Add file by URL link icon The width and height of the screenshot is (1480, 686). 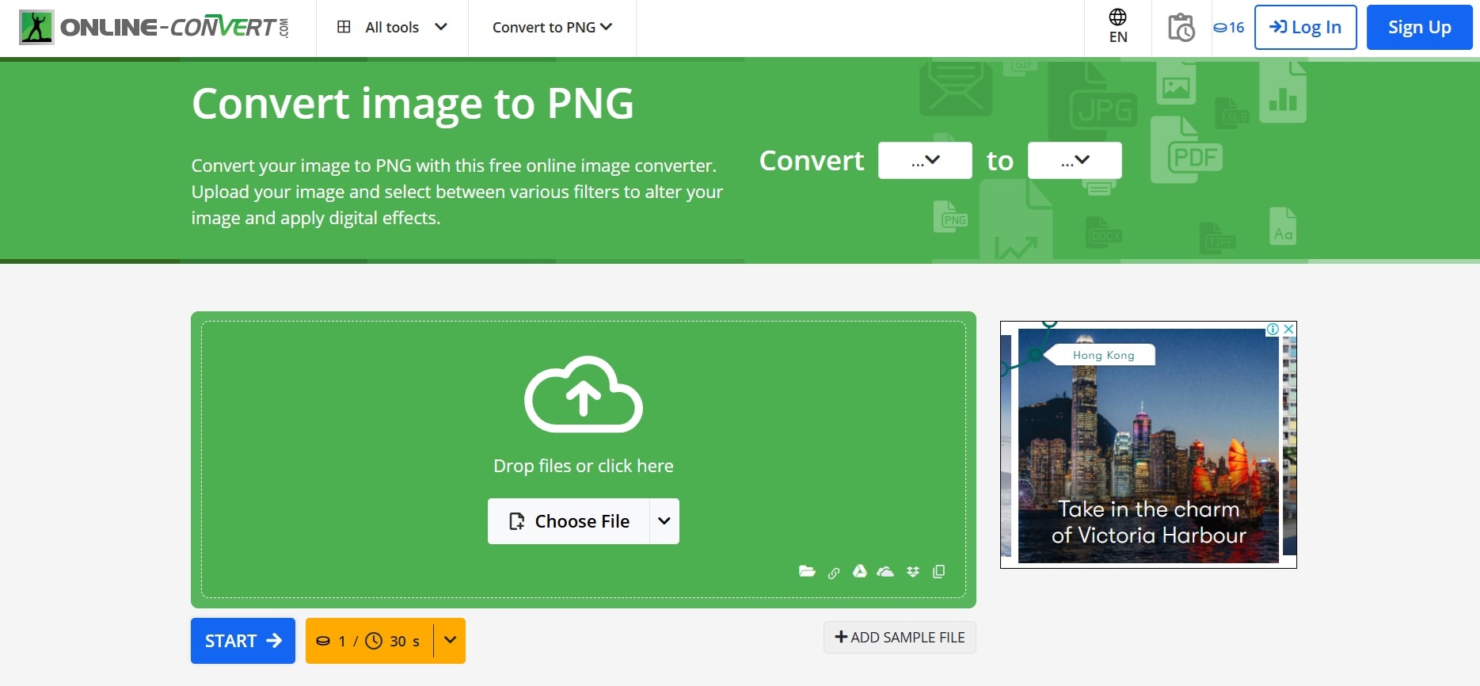[x=834, y=573]
